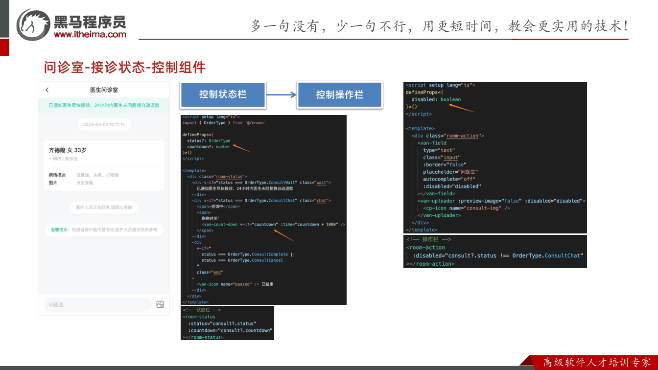This screenshot has height=370, width=658.
Task: Select the 齐德隆 女 33岁 patient name
Action: point(68,150)
